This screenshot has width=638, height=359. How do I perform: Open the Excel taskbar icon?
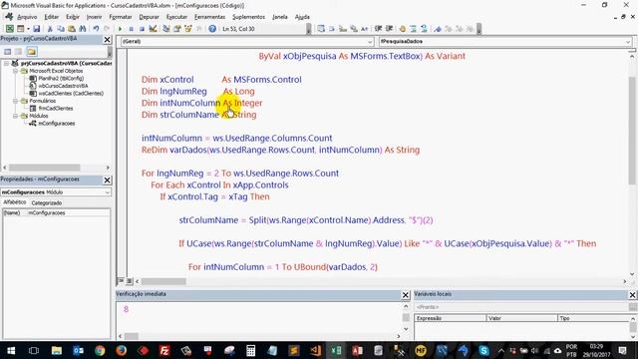pyautogui.click(x=336, y=350)
